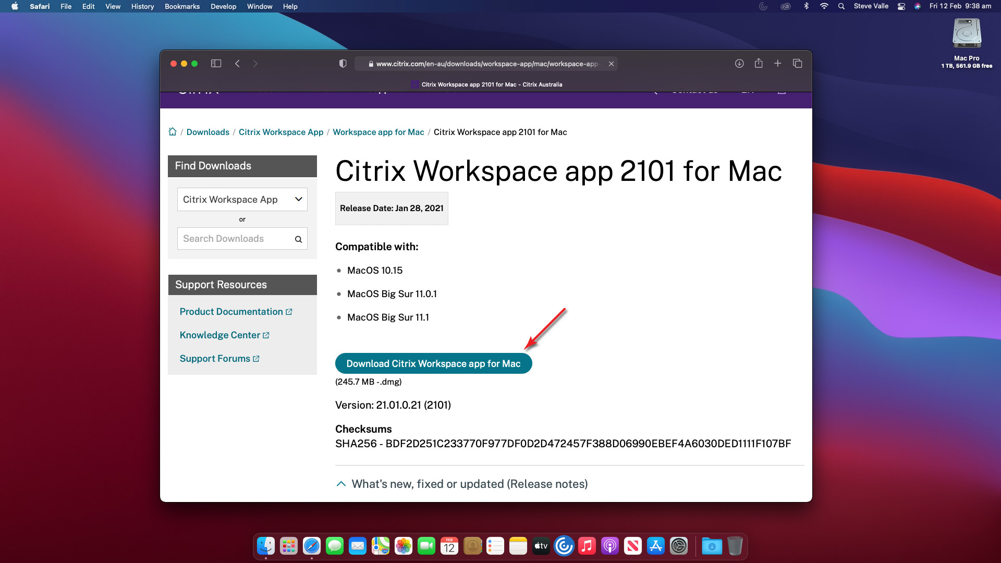Collapse the What's new release notes section
Viewport: 1001px width, 563px height.
341,484
